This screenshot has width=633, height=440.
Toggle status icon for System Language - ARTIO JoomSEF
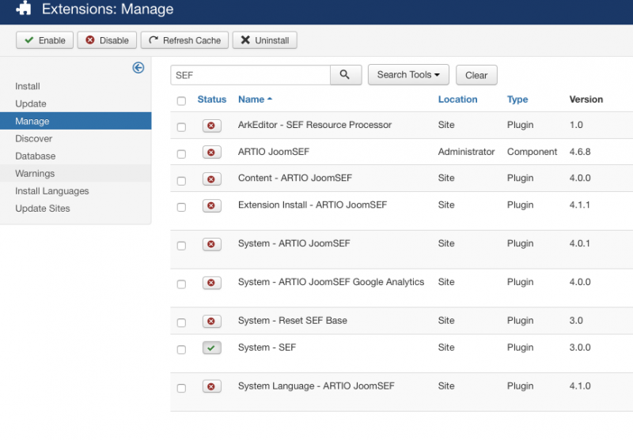coord(211,386)
